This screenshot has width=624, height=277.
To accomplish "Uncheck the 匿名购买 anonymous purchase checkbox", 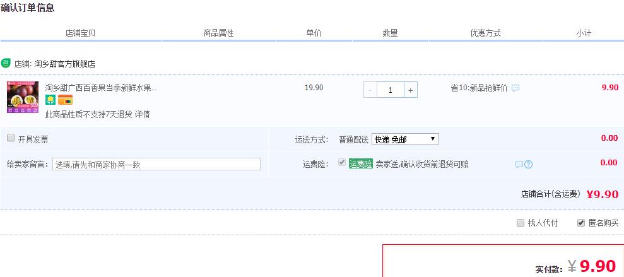I will pyautogui.click(x=581, y=223).
